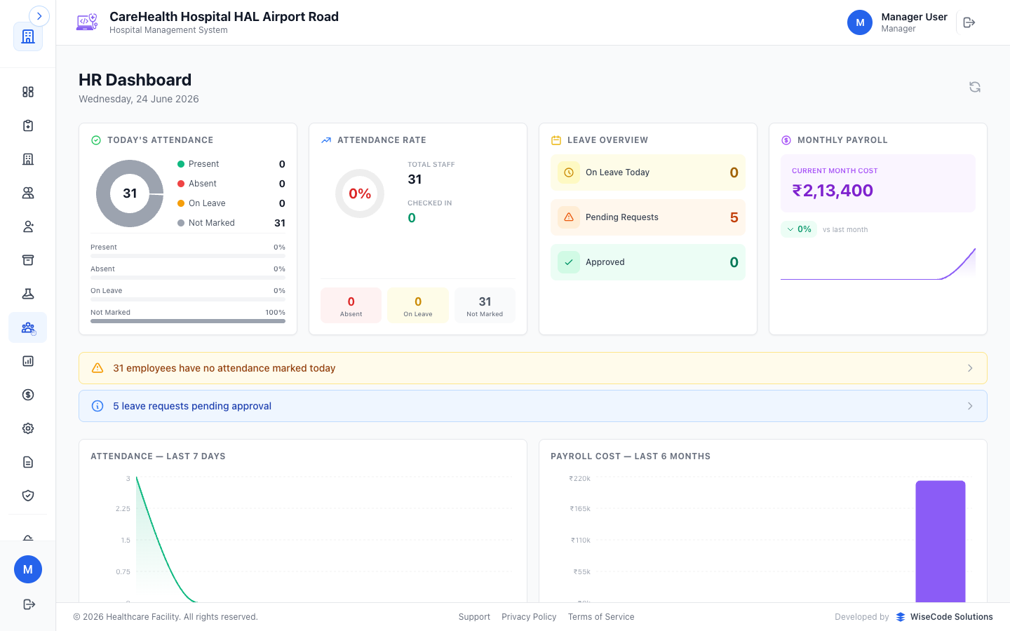This screenshot has width=1010, height=631.
Task: Click the Total Staff value 31
Action: click(x=415, y=179)
